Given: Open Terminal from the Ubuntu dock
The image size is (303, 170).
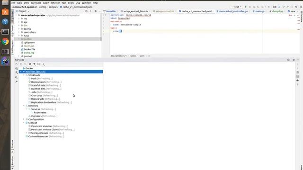Looking at the screenshot, I should pos(5,32).
